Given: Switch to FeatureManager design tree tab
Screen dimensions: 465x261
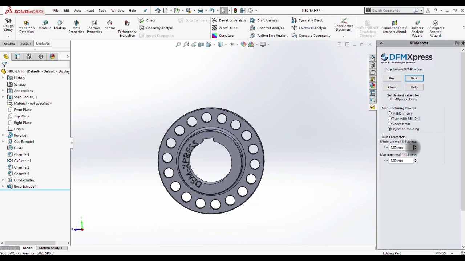Looking at the screenshot, I should [6, 57].
